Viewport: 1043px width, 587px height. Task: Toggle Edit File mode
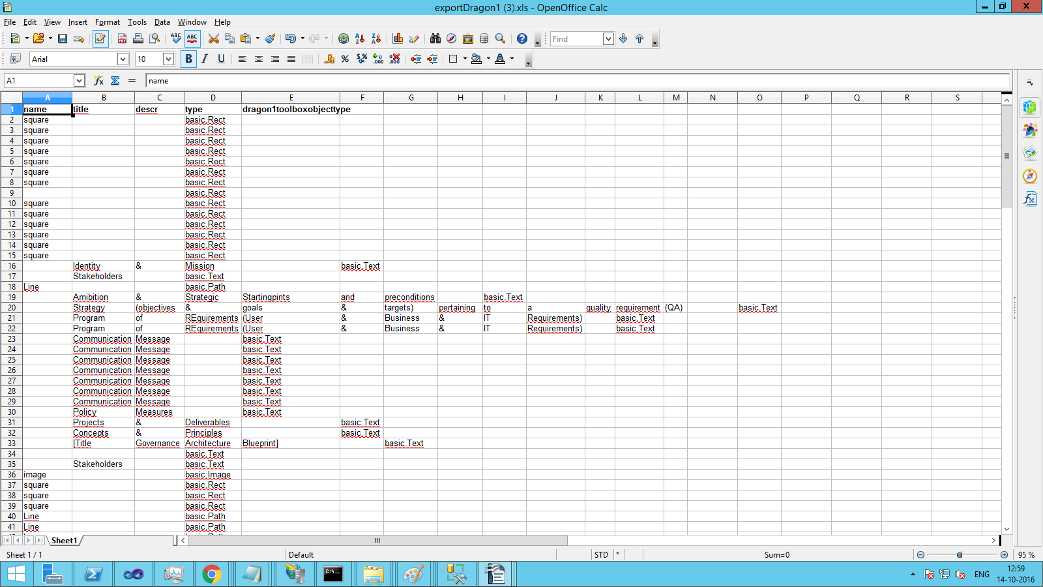click(x=100, y=39)
